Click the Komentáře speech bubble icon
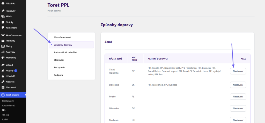The width and height of the screenshot is (265, 123). point(3,28)
